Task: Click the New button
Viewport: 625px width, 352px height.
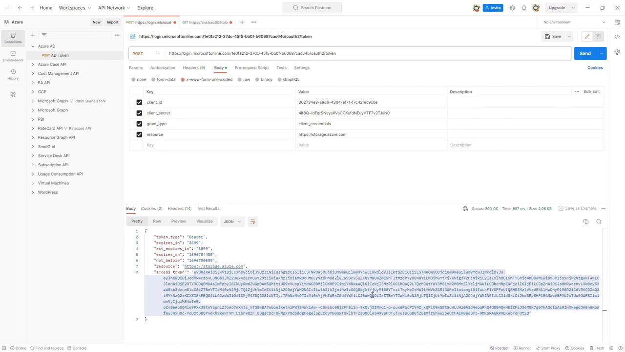Action: tap(97, 22)
